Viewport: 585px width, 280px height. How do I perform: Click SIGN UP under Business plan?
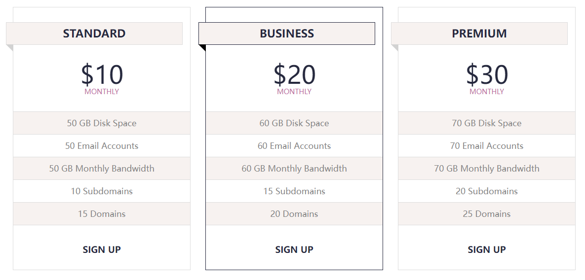[x=294, y=249]
